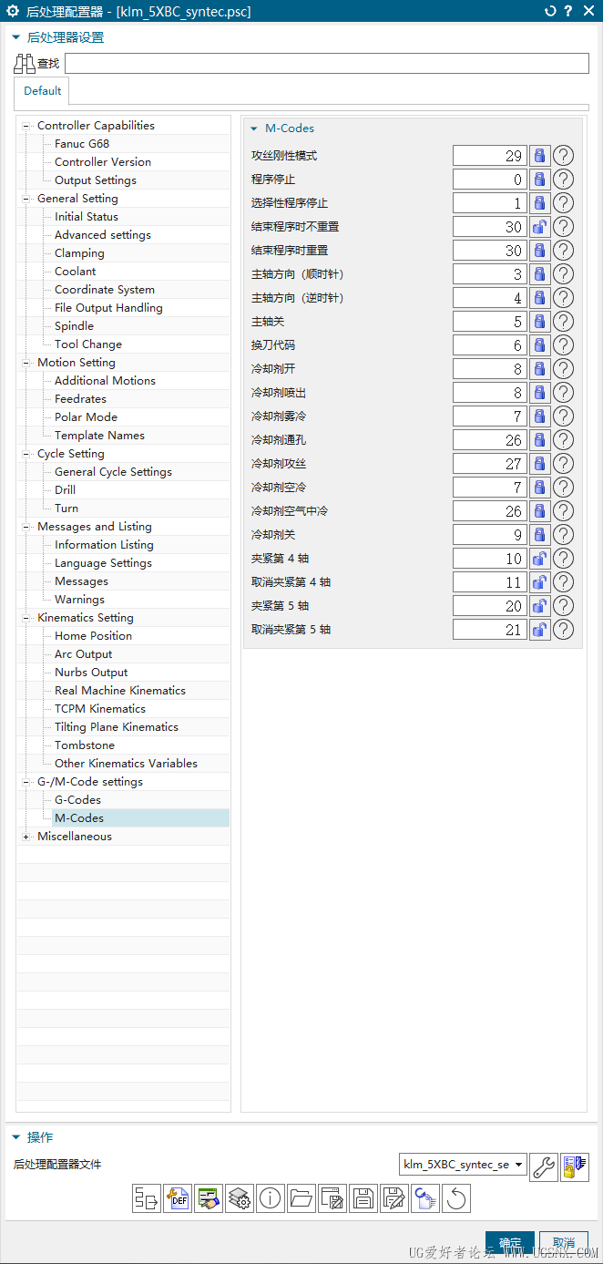603x1264 pixels.
Task: Collapse the Cycle Setting tree node
Action: point(27,454)
